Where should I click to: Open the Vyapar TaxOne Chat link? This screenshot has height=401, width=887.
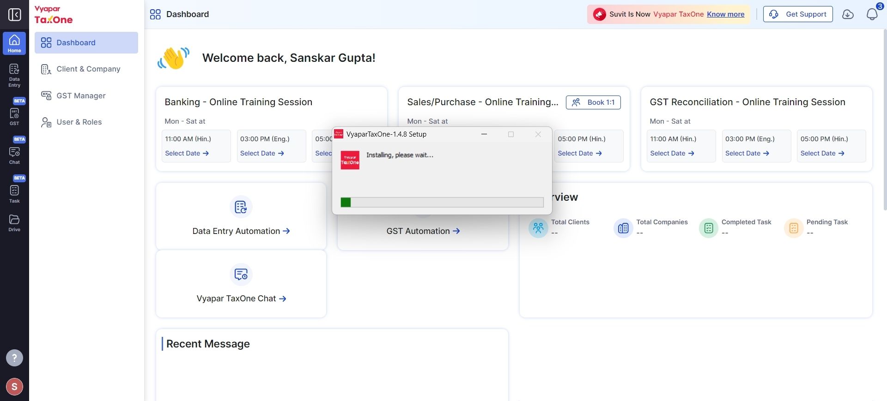pyautogui.click(x=241, y=299)
